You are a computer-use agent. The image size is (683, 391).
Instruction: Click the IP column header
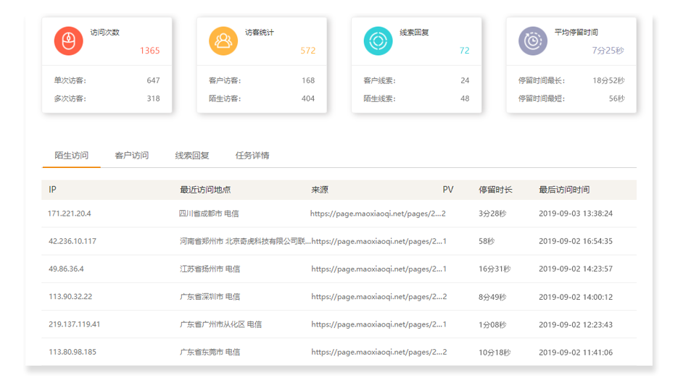point(52,190)
